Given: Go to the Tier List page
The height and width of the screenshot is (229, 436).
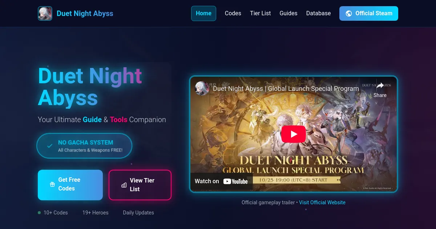Looking at the screenshot, I should (x=261, y=13).
